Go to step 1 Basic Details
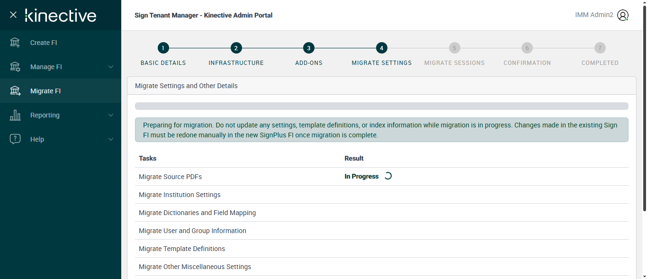 (163, 48)
